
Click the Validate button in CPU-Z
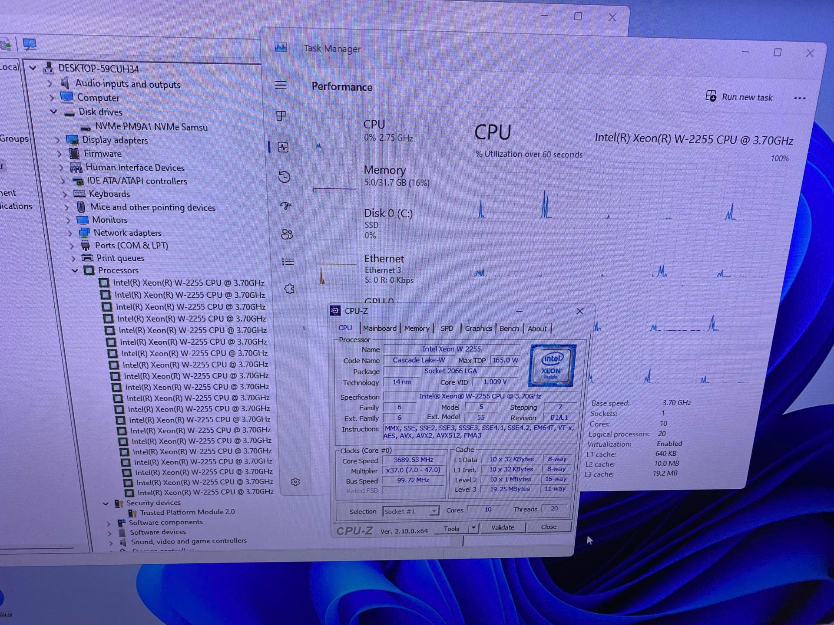click(x=503, y=527)
